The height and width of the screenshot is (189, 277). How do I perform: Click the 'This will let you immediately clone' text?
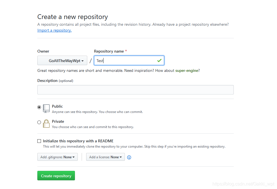pyautogui.click(x=134, y=147)
